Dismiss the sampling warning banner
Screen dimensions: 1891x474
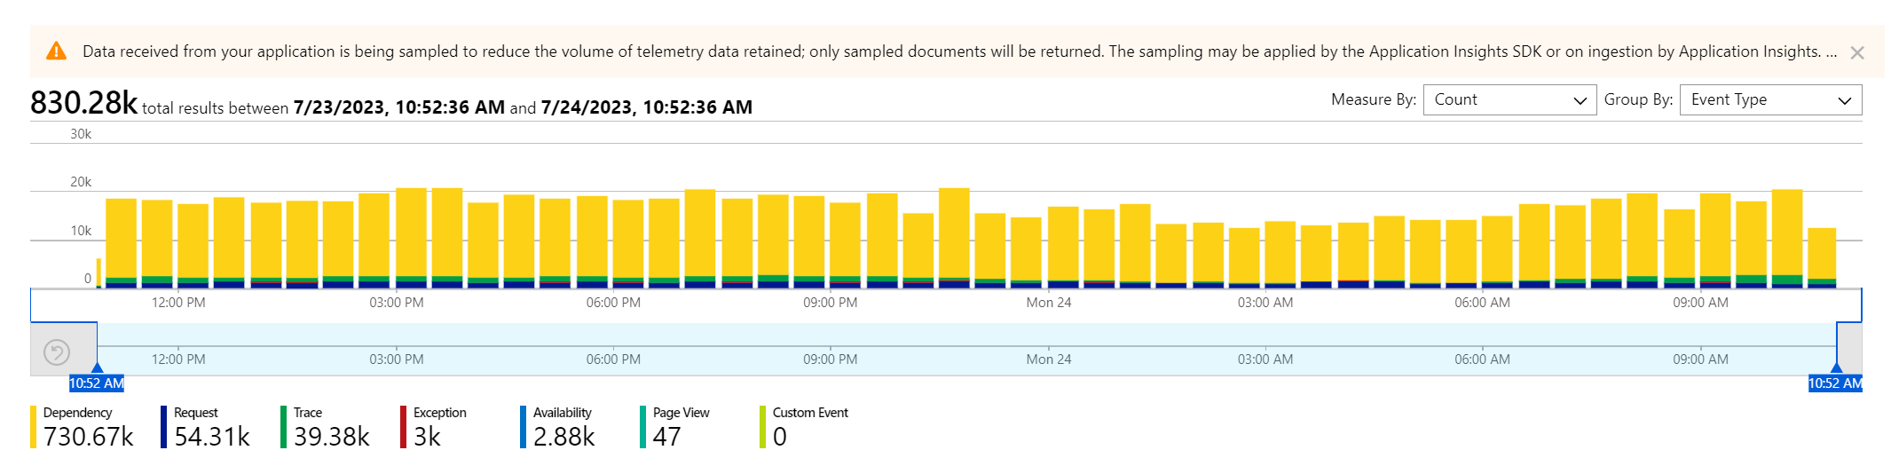point(1856,52)
